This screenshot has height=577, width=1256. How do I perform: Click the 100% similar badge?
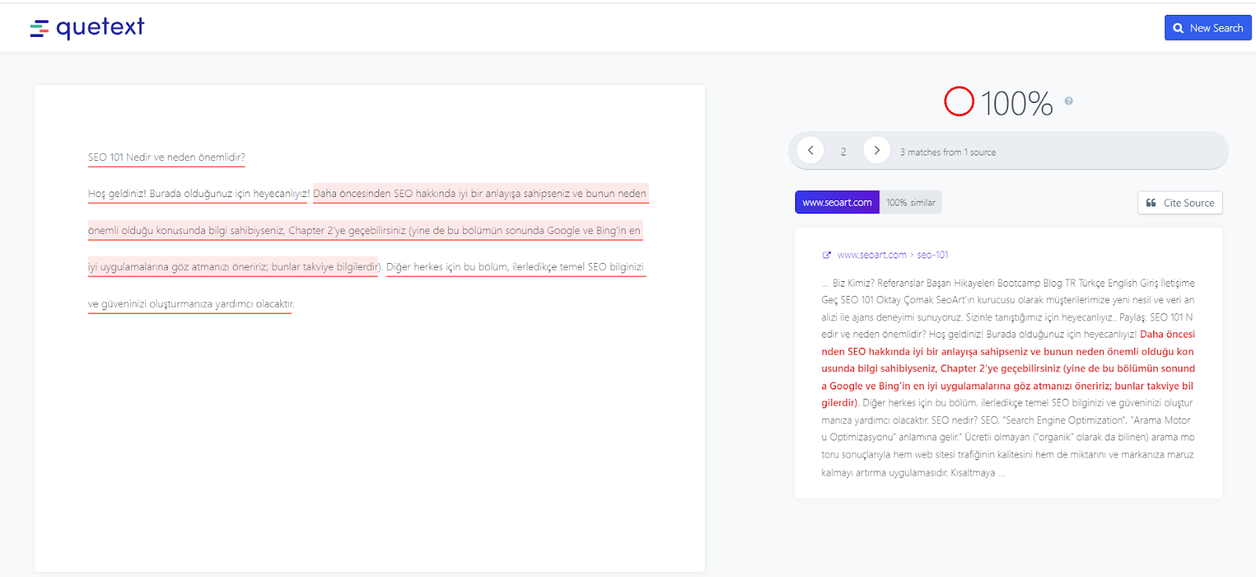(911, 203)
